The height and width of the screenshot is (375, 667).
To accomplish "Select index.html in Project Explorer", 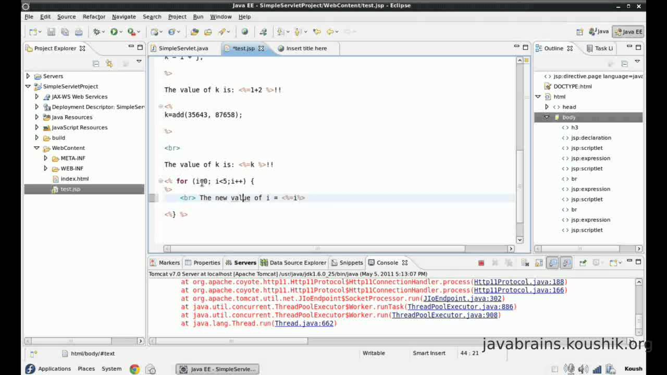I will (x=75, y=179).
